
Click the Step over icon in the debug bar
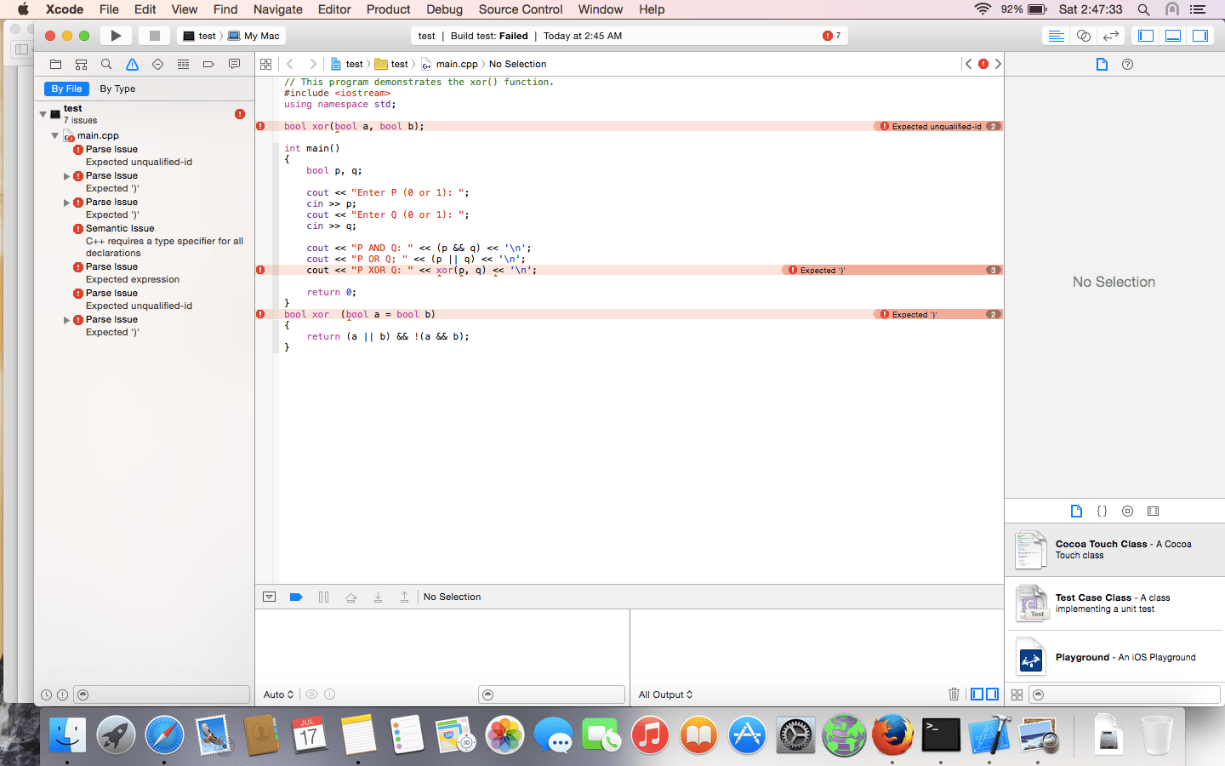[350, 597]
